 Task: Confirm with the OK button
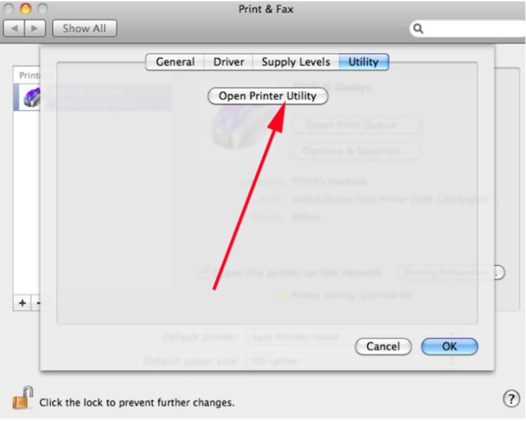click(449, 346)
